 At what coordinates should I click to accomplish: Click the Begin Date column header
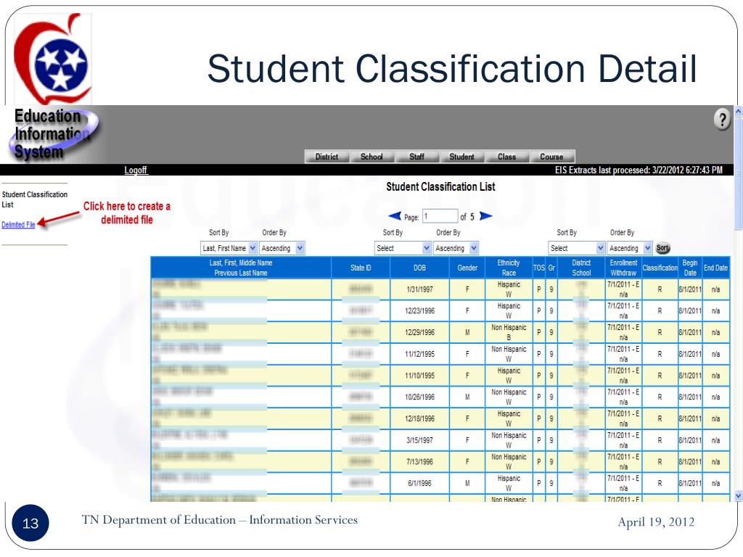[x=690, y=268]
